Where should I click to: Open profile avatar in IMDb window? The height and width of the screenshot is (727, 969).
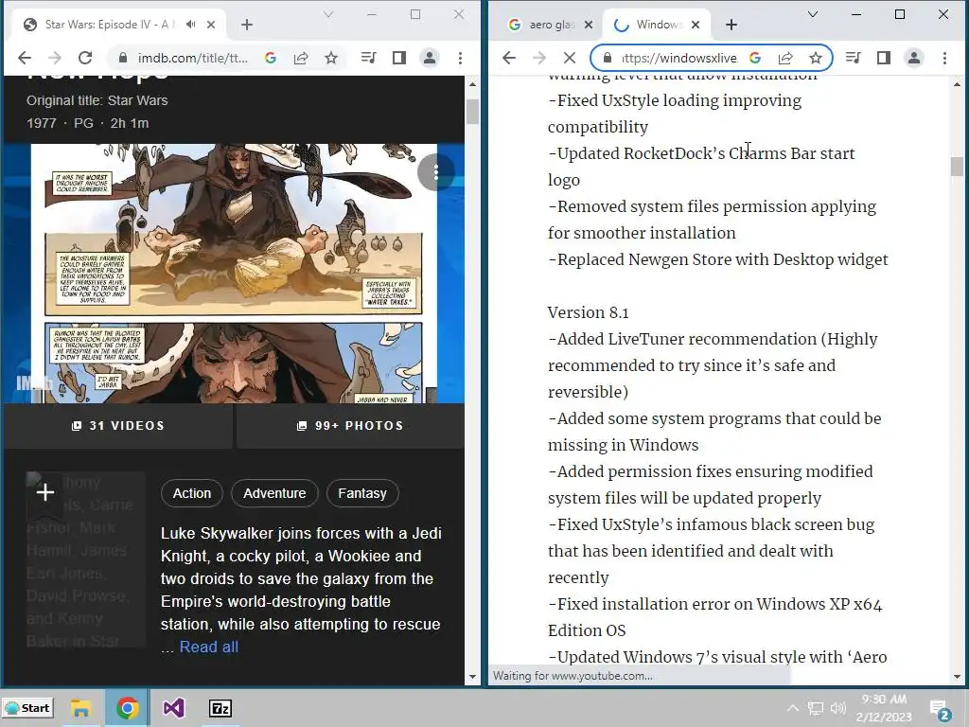[x=429, y=58]
